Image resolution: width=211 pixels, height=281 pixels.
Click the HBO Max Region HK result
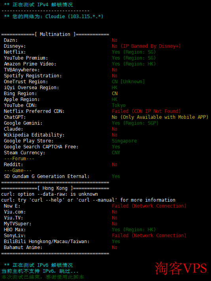134,230
